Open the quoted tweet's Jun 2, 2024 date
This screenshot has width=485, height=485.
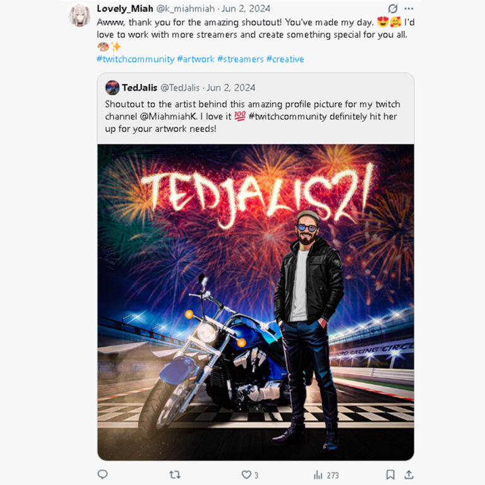[231, 88]
